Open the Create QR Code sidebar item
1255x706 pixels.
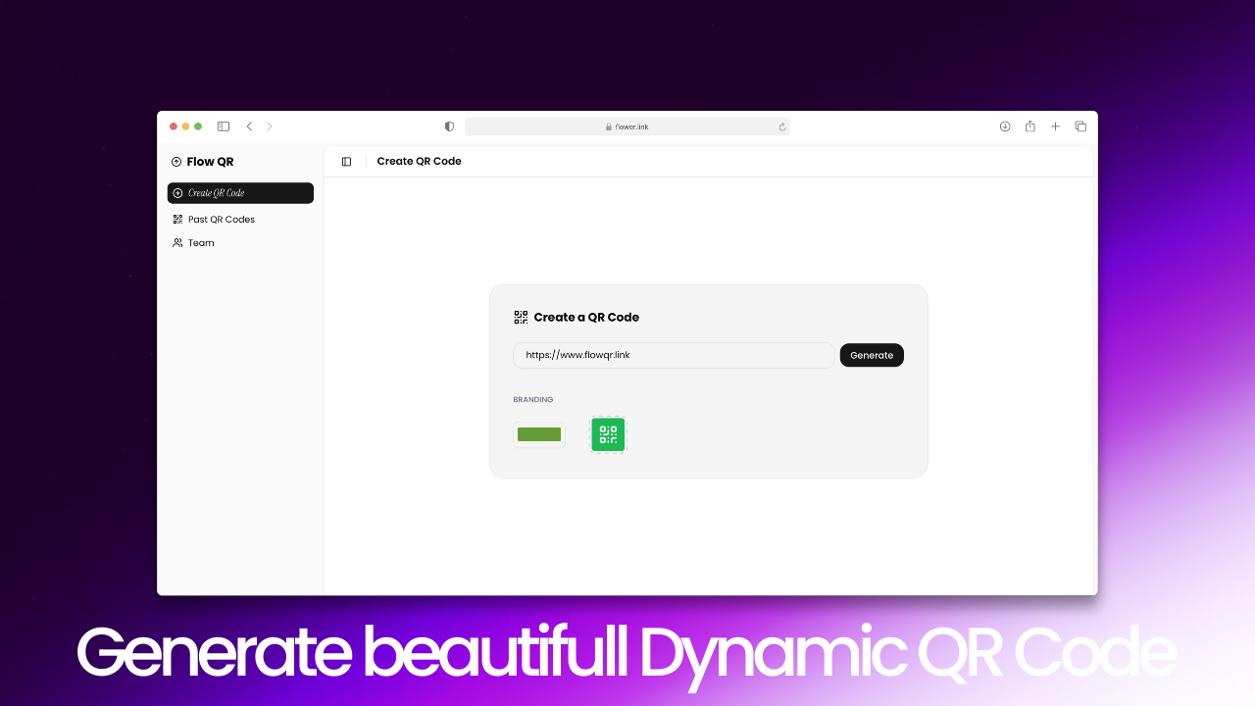point(240,193)
